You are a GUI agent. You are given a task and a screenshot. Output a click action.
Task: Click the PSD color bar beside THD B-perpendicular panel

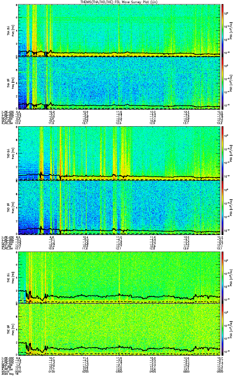click(x=223, y=154)
